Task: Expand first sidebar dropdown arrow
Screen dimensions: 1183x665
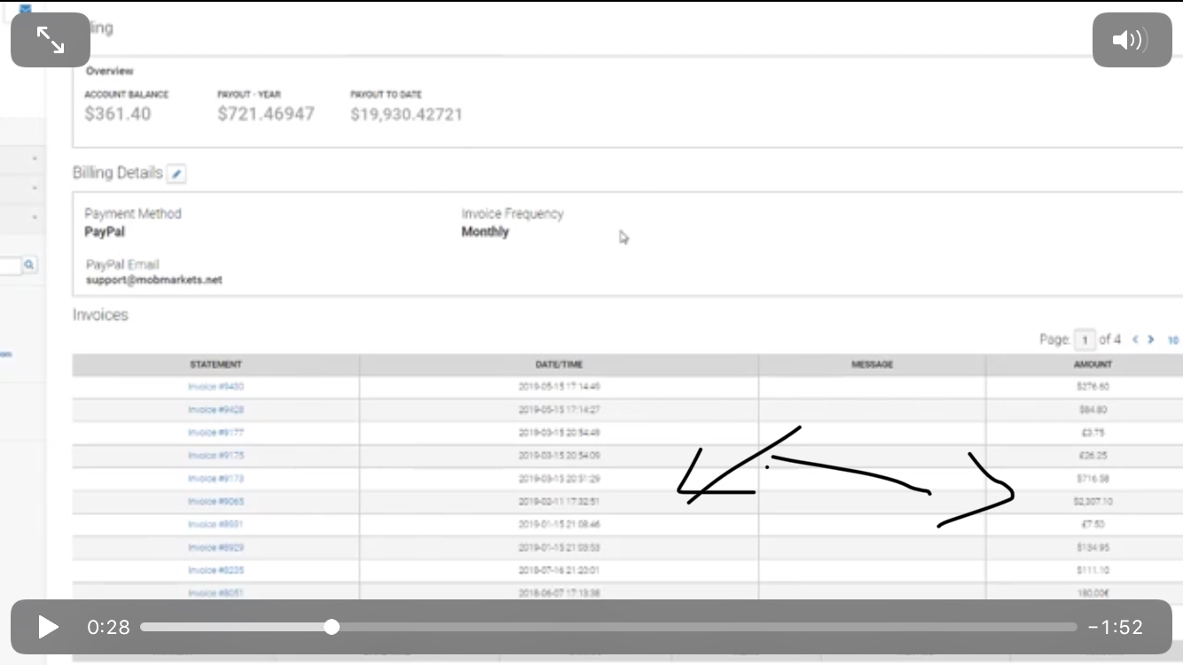Action: pyautogui.click(x=35, y=159)
